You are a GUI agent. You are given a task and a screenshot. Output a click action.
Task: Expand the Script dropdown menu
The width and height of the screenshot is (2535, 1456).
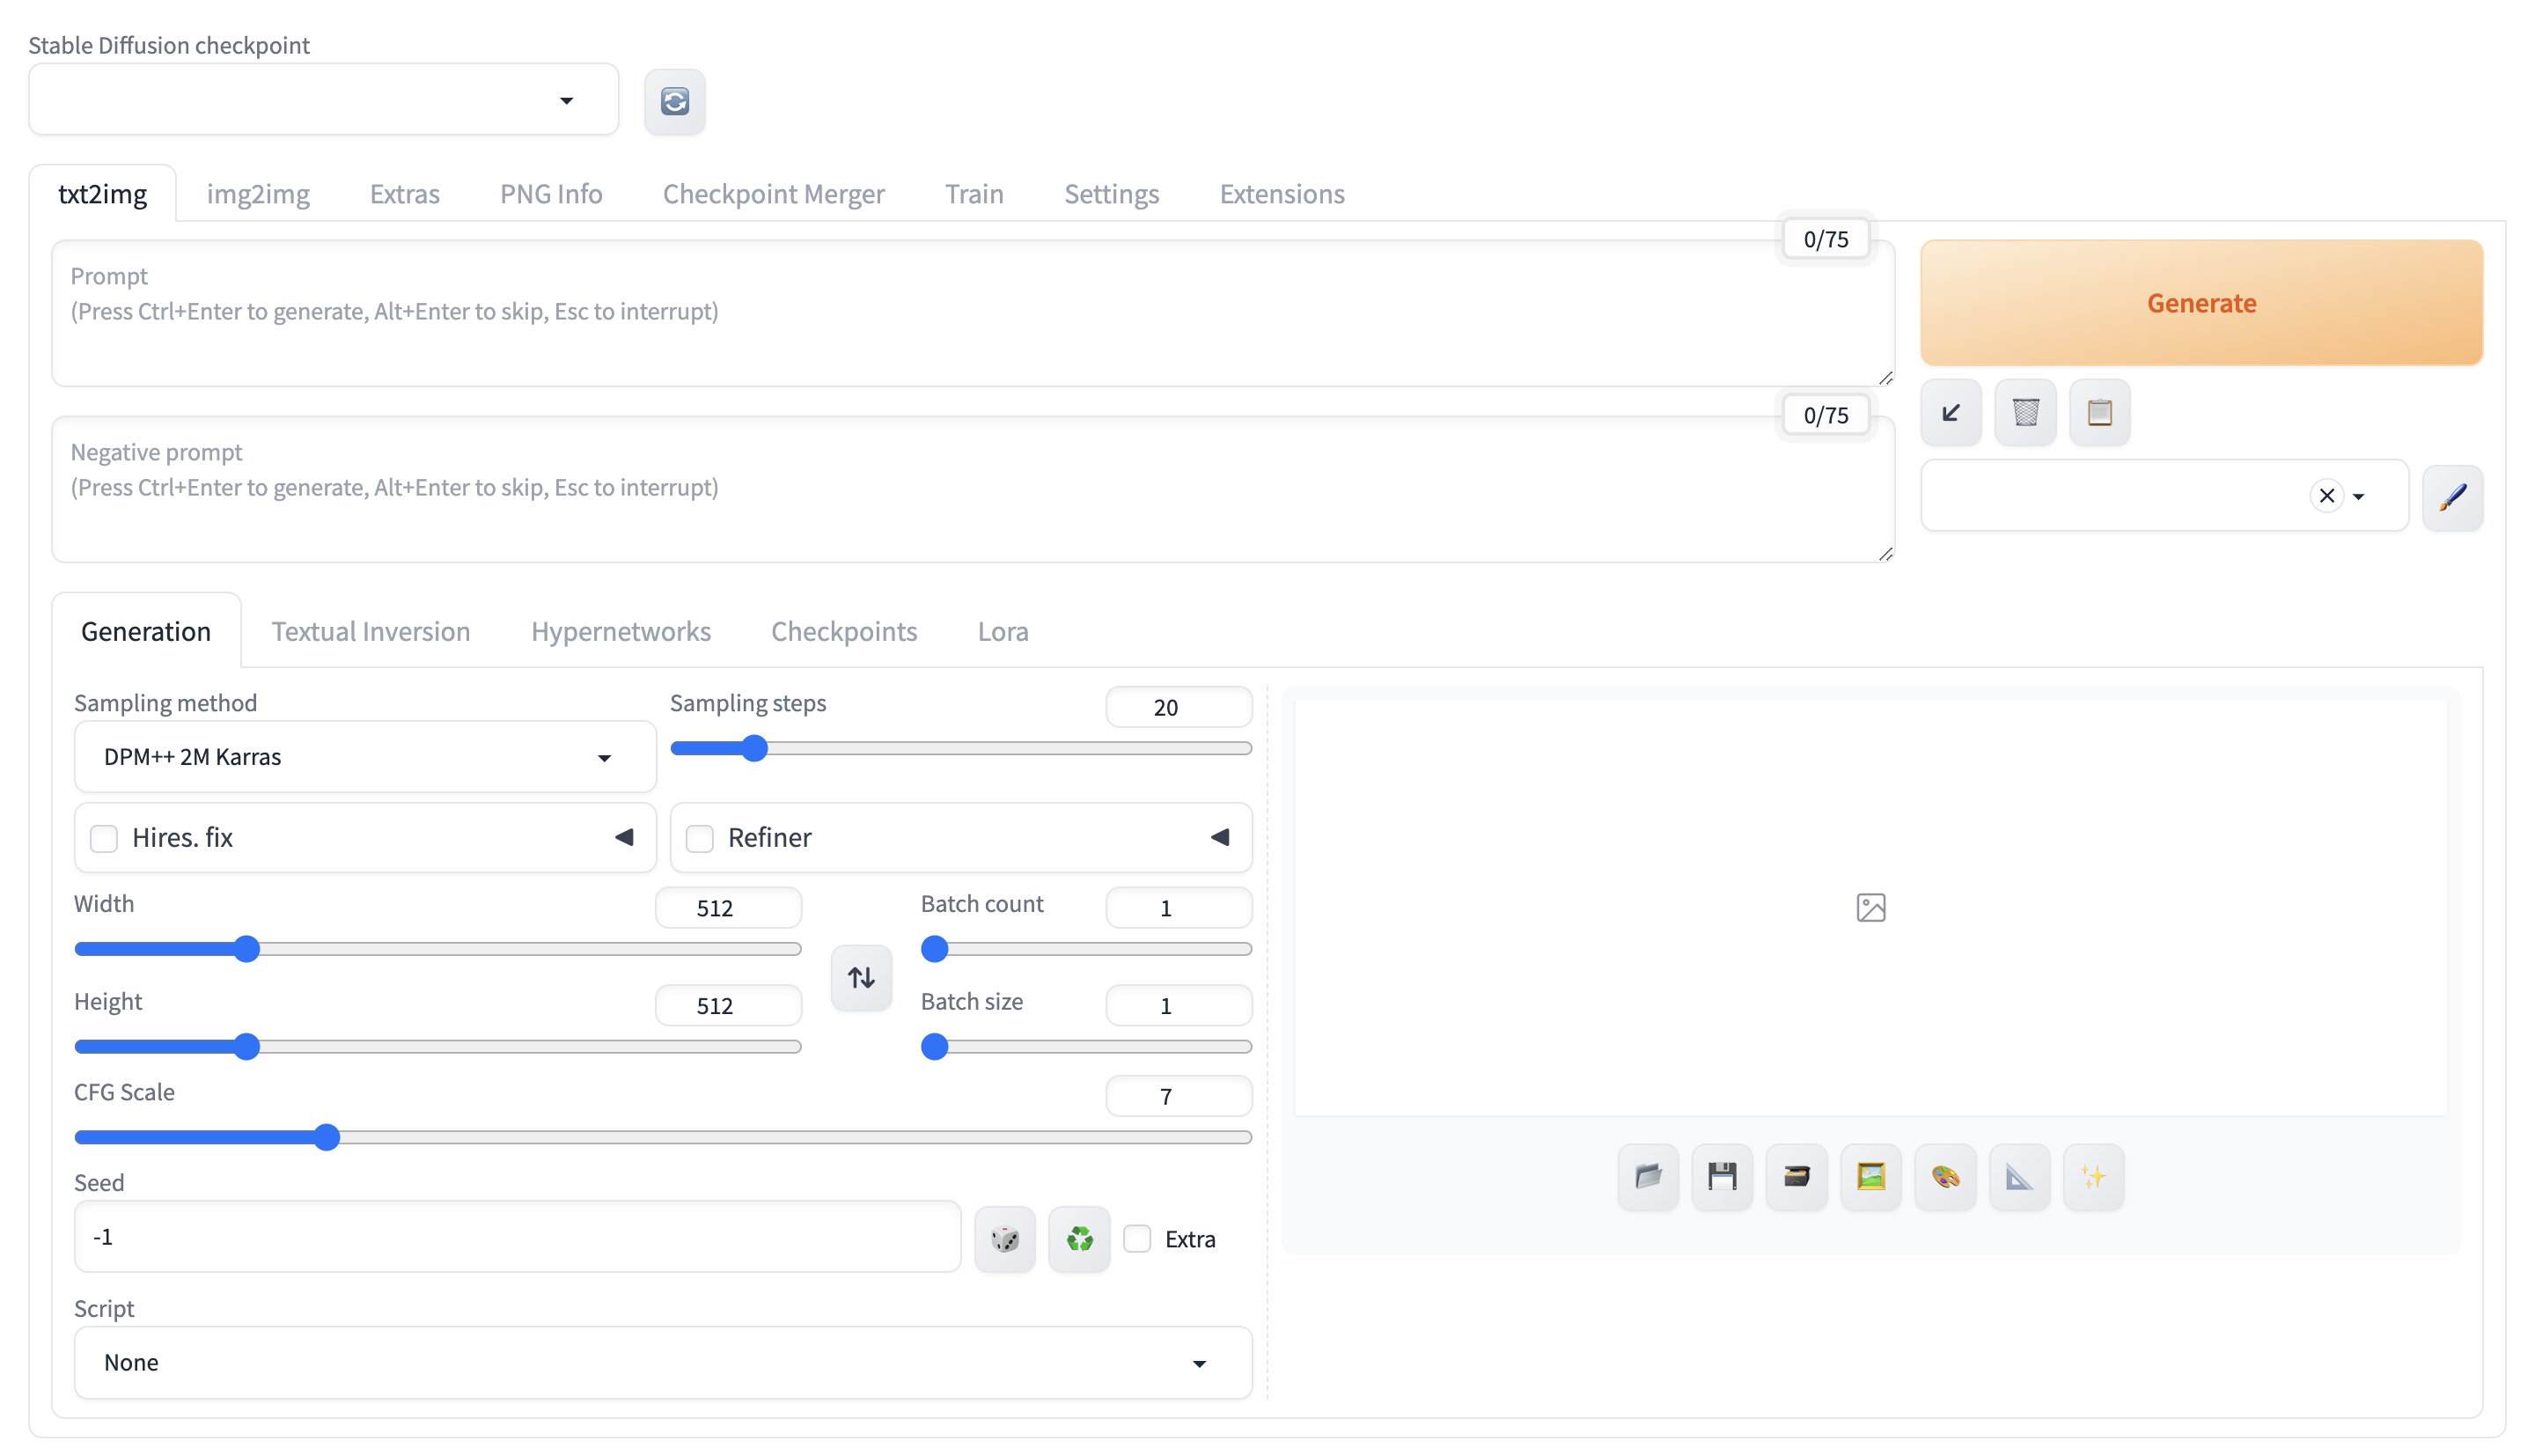(x=662, y=1362)
